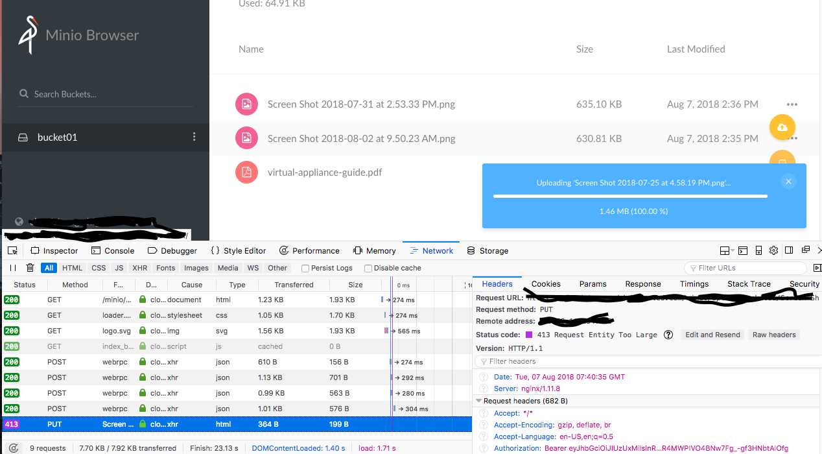
Task: Switch to the Console tab
Action: [x=113, y=251]
